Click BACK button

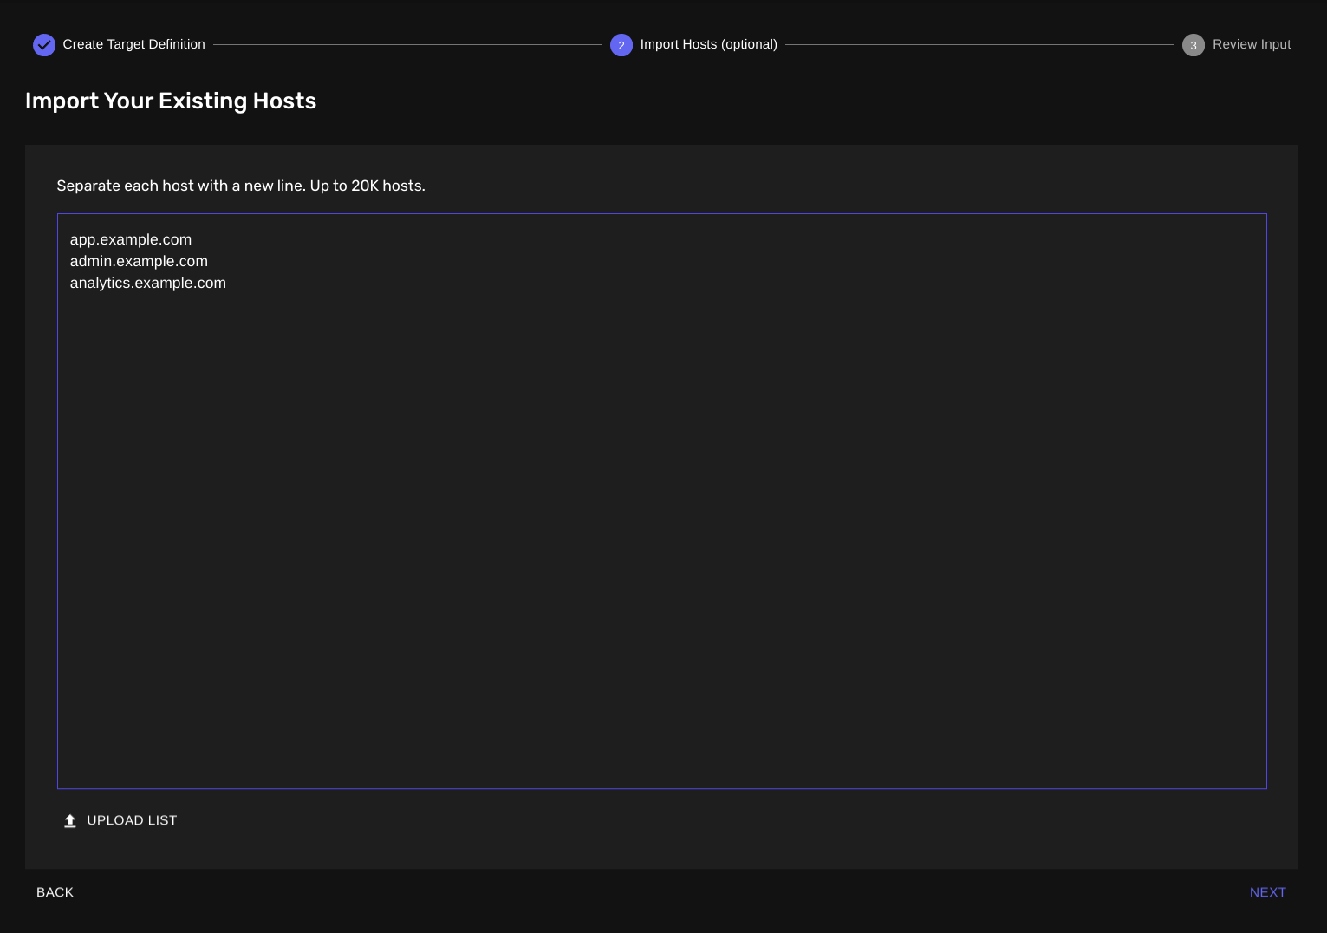(55, 892)
